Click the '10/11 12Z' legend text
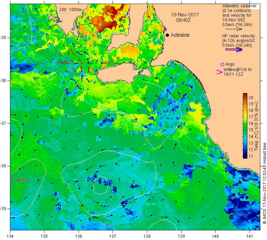The height and width of the screenshot is (240, 267). (233, 74)
